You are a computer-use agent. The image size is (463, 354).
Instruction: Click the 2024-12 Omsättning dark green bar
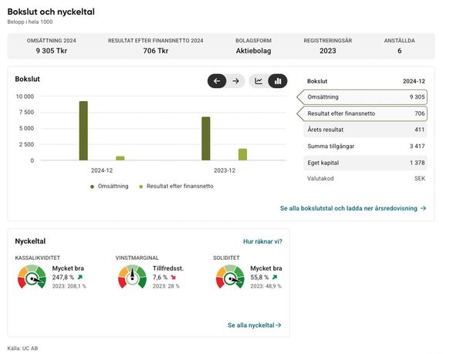point(83,130)
